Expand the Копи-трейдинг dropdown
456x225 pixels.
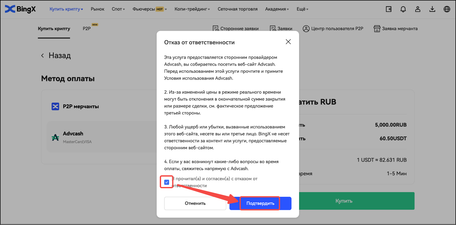coord(192,9)
